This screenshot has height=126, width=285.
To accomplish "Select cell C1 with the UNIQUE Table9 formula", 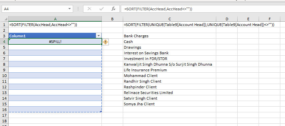I will tap(170, 25).
